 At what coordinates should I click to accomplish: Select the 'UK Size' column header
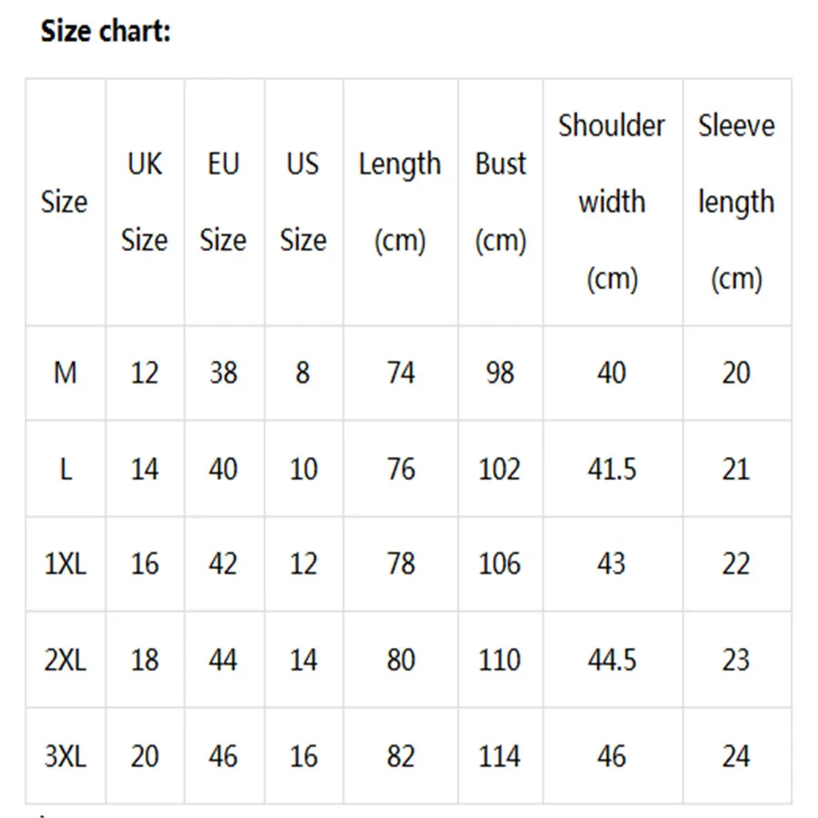[x=145, y=202]
